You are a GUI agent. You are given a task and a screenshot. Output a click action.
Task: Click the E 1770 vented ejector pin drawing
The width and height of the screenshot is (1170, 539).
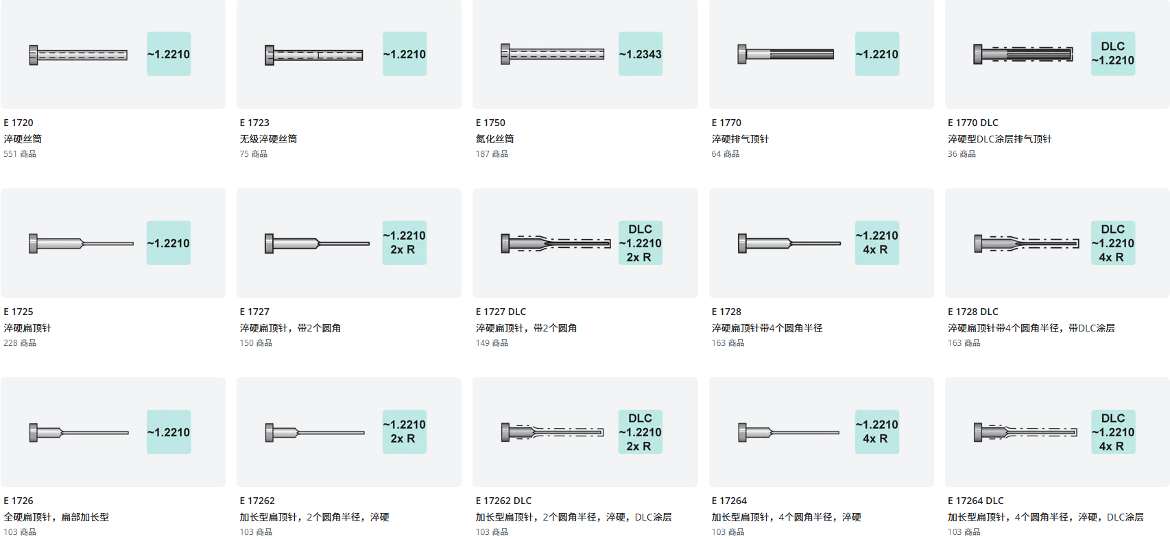point(786,54)
